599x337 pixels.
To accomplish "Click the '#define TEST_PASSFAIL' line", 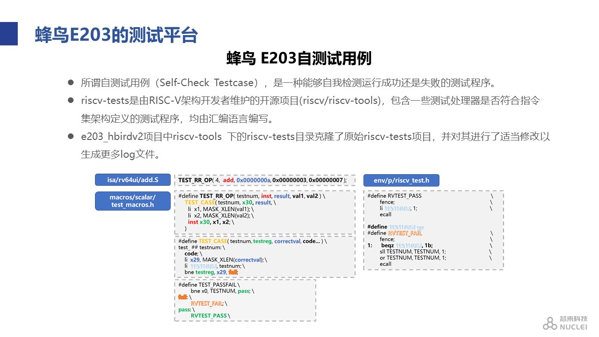I will tap(209, 285).
